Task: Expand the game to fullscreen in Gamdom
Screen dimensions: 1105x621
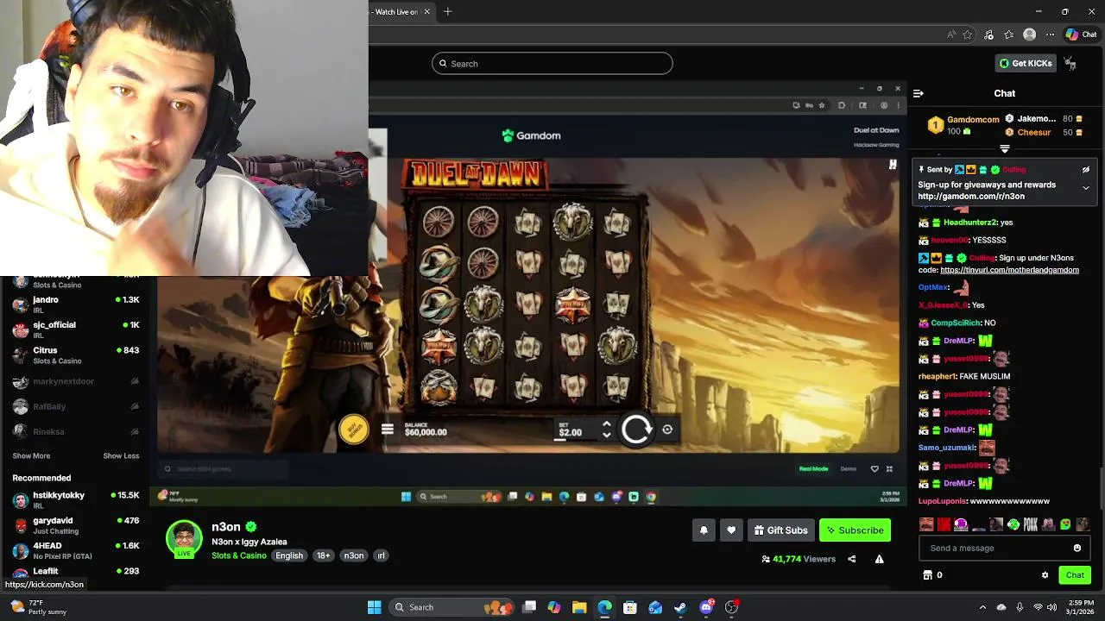Action: click(x=889, y=468)
